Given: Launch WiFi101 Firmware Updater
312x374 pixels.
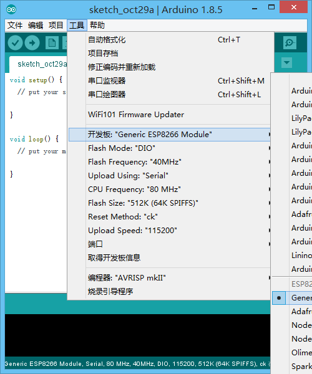Looking at the screenshot, I should coord(169,115).
